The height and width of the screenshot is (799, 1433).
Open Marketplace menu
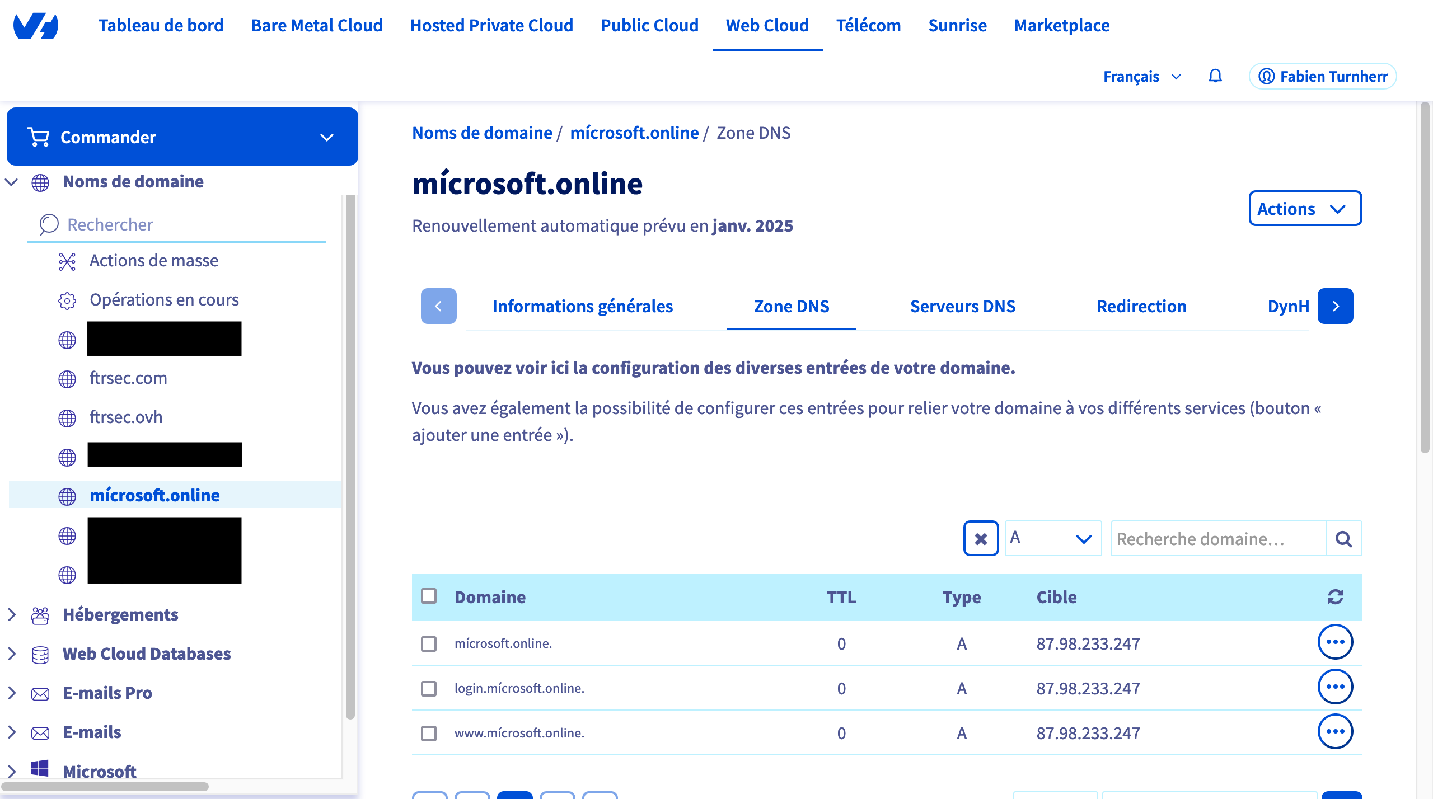pos(1062,26)
